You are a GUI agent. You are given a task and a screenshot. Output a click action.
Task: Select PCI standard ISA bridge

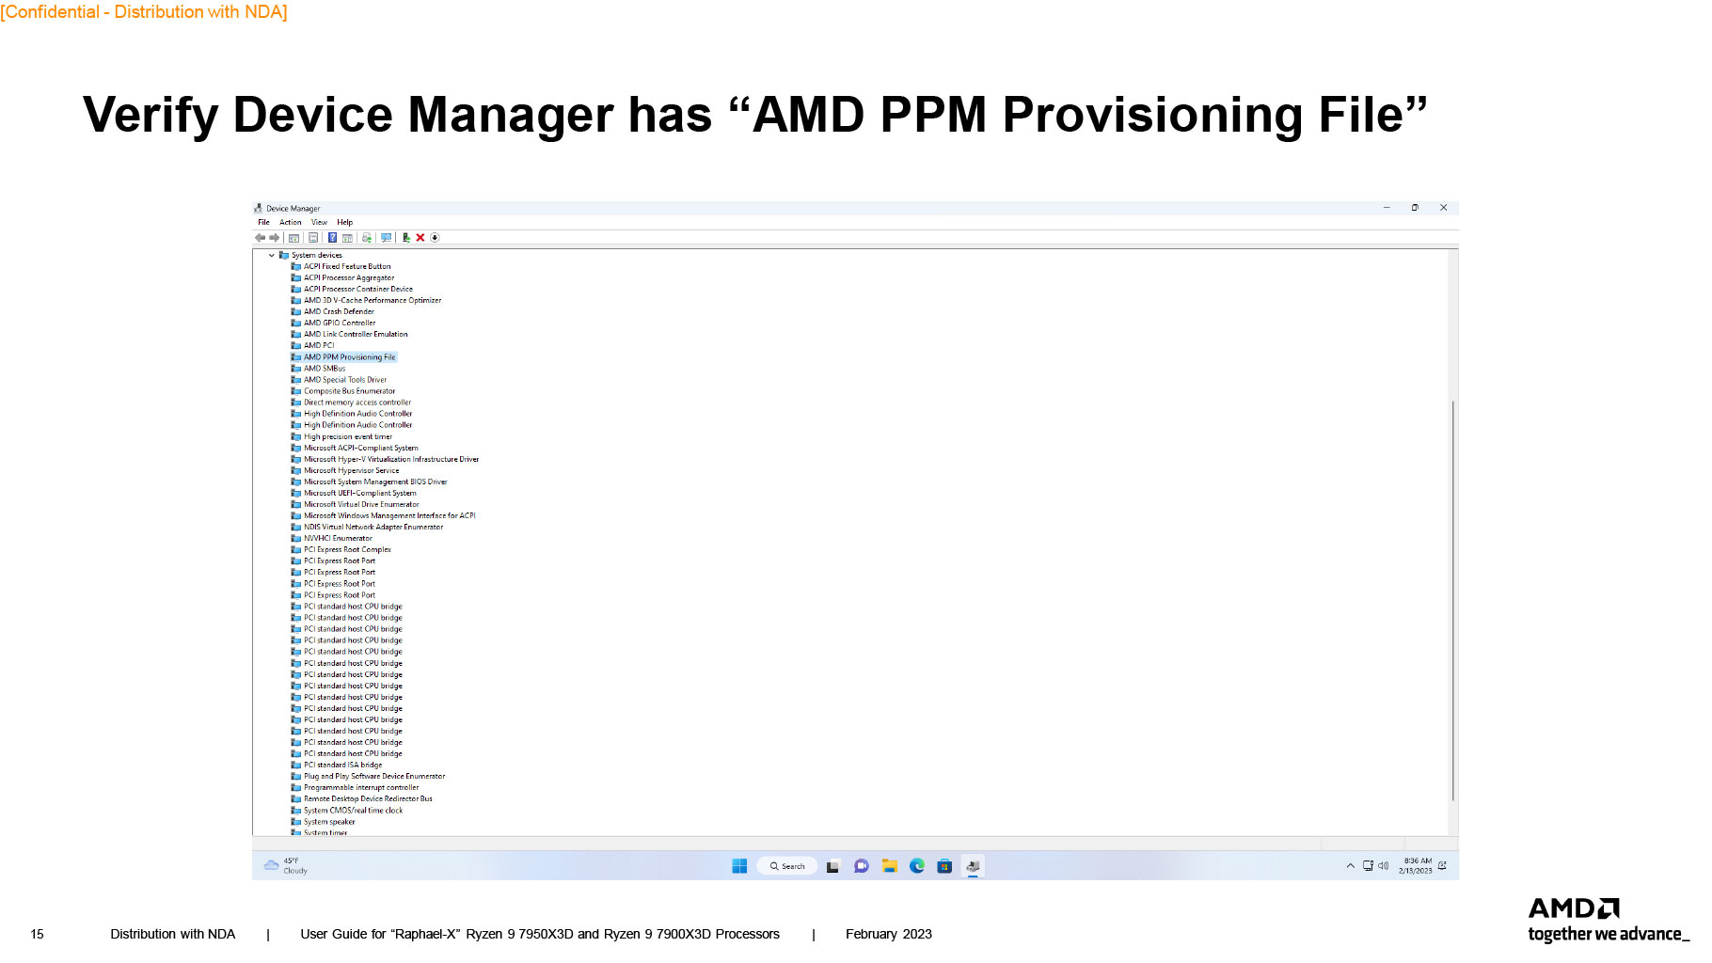(x=343, y=766)
